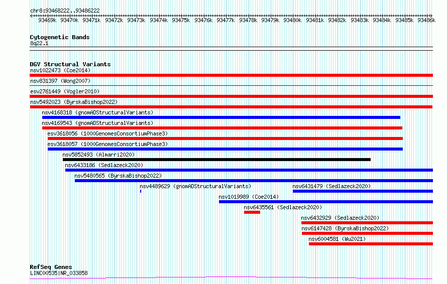Click nsv4489629 gnomAD variant label
Viewport: 447px width, 284px height.
coord(195,186)
